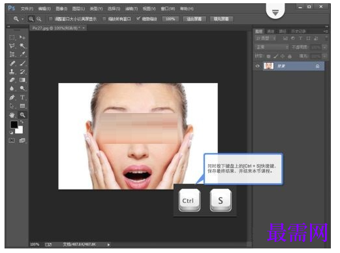Image resolution: width=340 pixels, height=253 pixels.
Task: Click the Ps application logo
Action: point(12,8)
